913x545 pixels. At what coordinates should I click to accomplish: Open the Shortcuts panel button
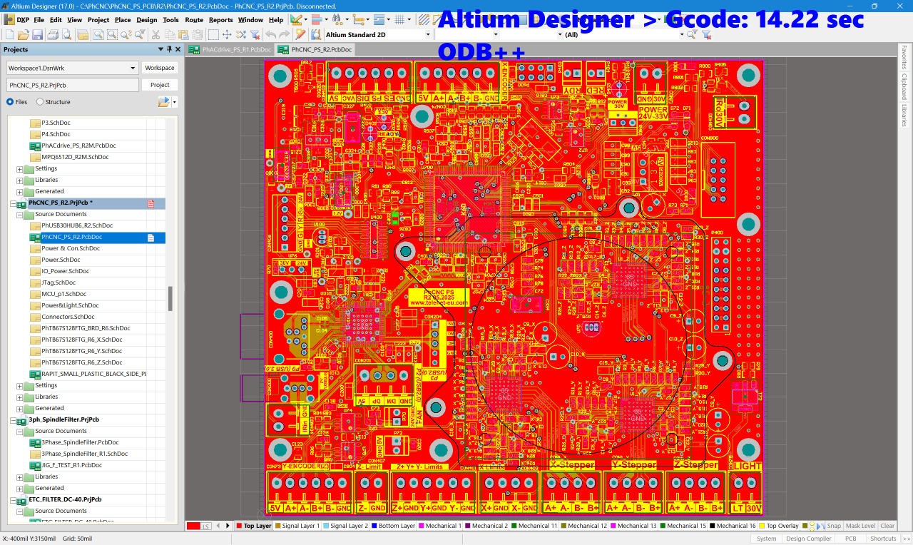(x=883, y=539)
